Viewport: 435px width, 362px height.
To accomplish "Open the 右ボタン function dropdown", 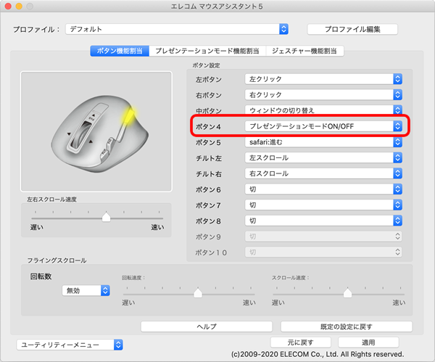I will 323,95.
